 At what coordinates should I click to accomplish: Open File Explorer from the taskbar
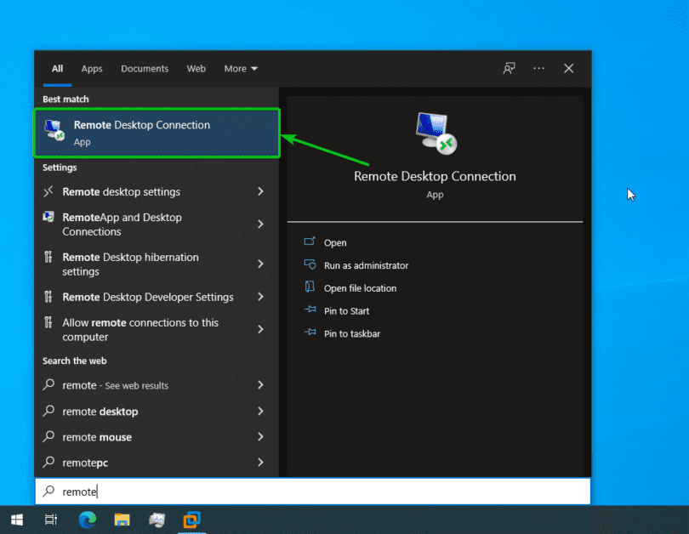[x=122, y=519]
